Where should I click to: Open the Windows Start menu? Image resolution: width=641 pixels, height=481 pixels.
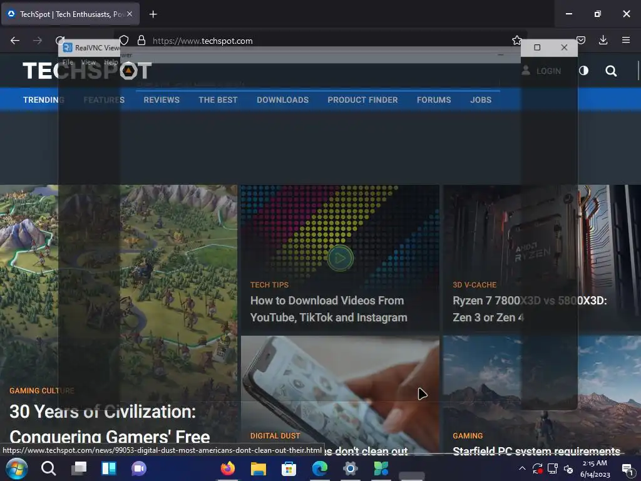tap(17, 468)
